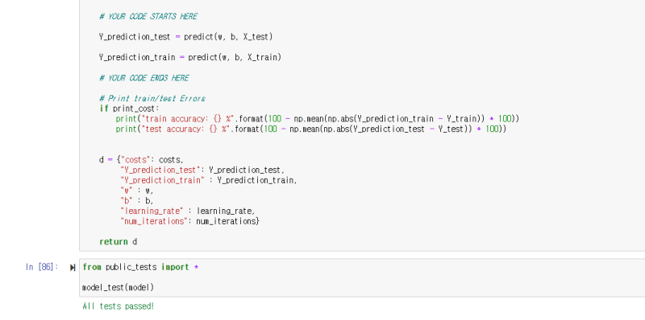Click the 'return d' line

point(119,242)
